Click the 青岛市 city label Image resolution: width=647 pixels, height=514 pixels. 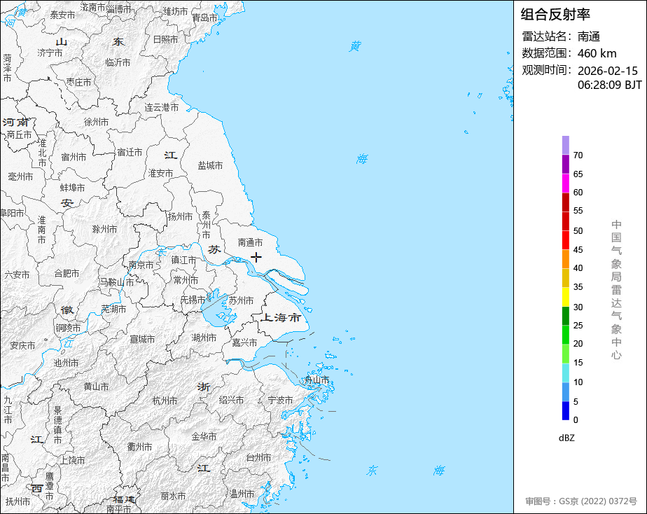pos(204,18)
